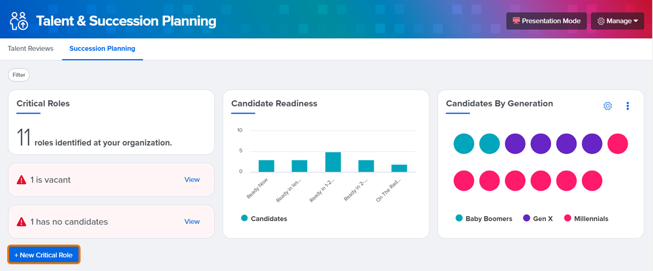Image resolution: width=653 pixels, height=271 pixels.
Task: Open settings gear on Candidates By Generation
Action: (x=608, y=106)
